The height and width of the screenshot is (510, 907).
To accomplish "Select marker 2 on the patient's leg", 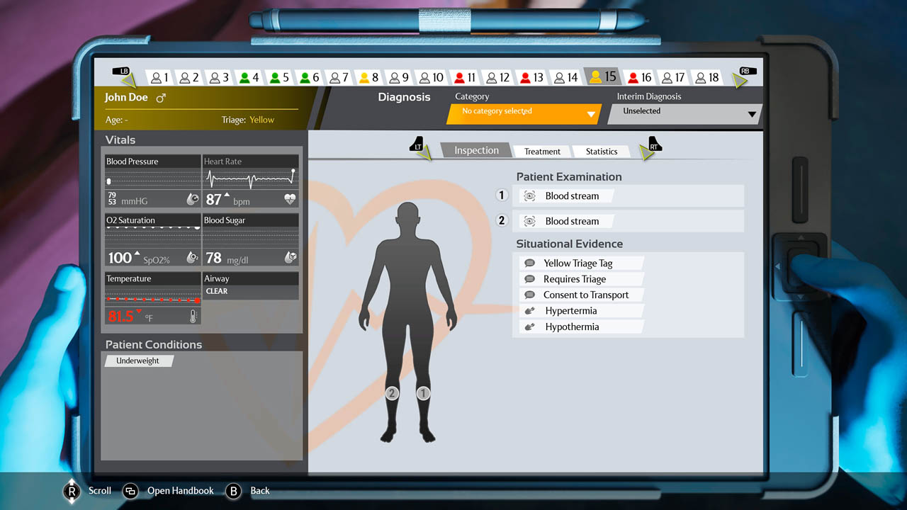I will tap(393, 393).
